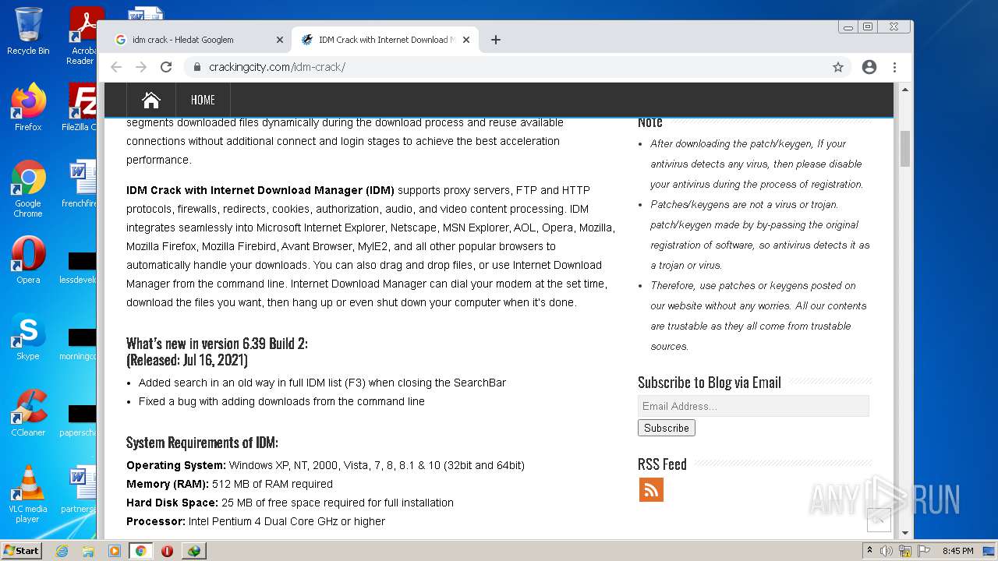The width and height of the screenshot is (998, 561).
Task: Click the volume speaker tray icon
Action: pos(887,551)
